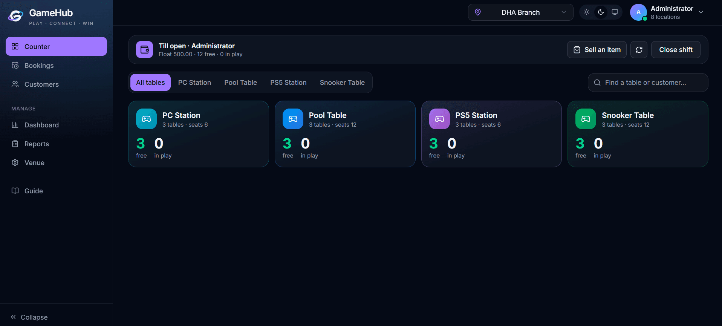Switch to dark theme moon icon
The height and width of the screenshot is (326, 722).
point(601,12)
